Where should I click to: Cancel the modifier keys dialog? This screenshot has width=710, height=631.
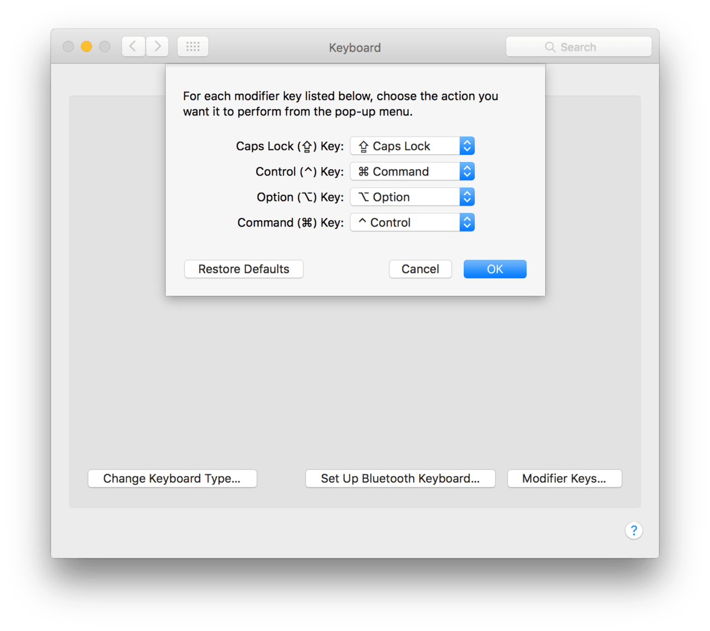(420, 269)
